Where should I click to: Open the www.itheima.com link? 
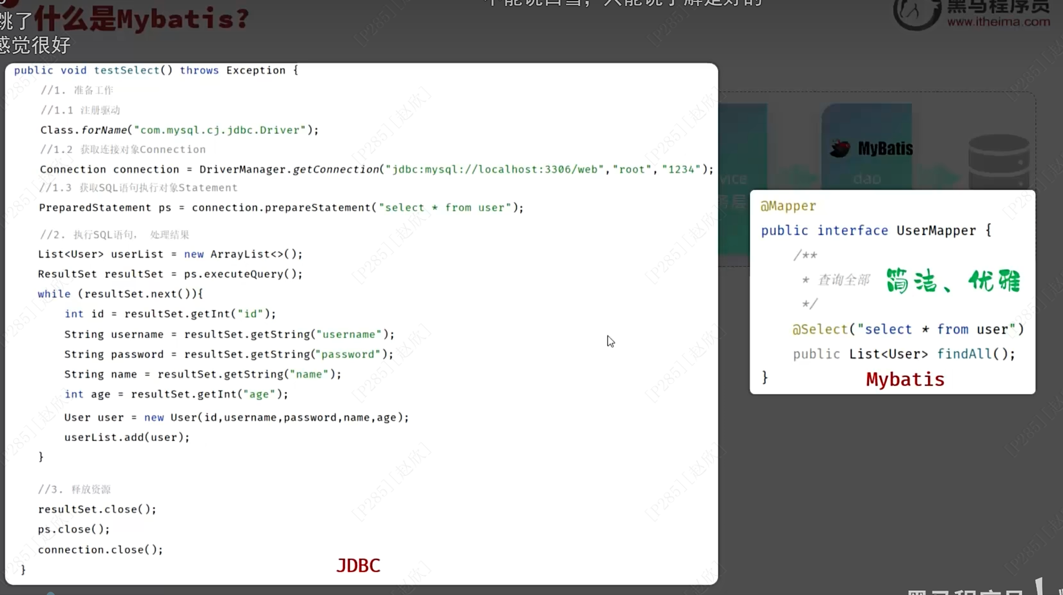(998, 22)
